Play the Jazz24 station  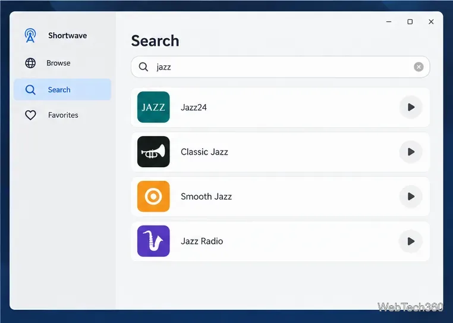click(411, 107)
